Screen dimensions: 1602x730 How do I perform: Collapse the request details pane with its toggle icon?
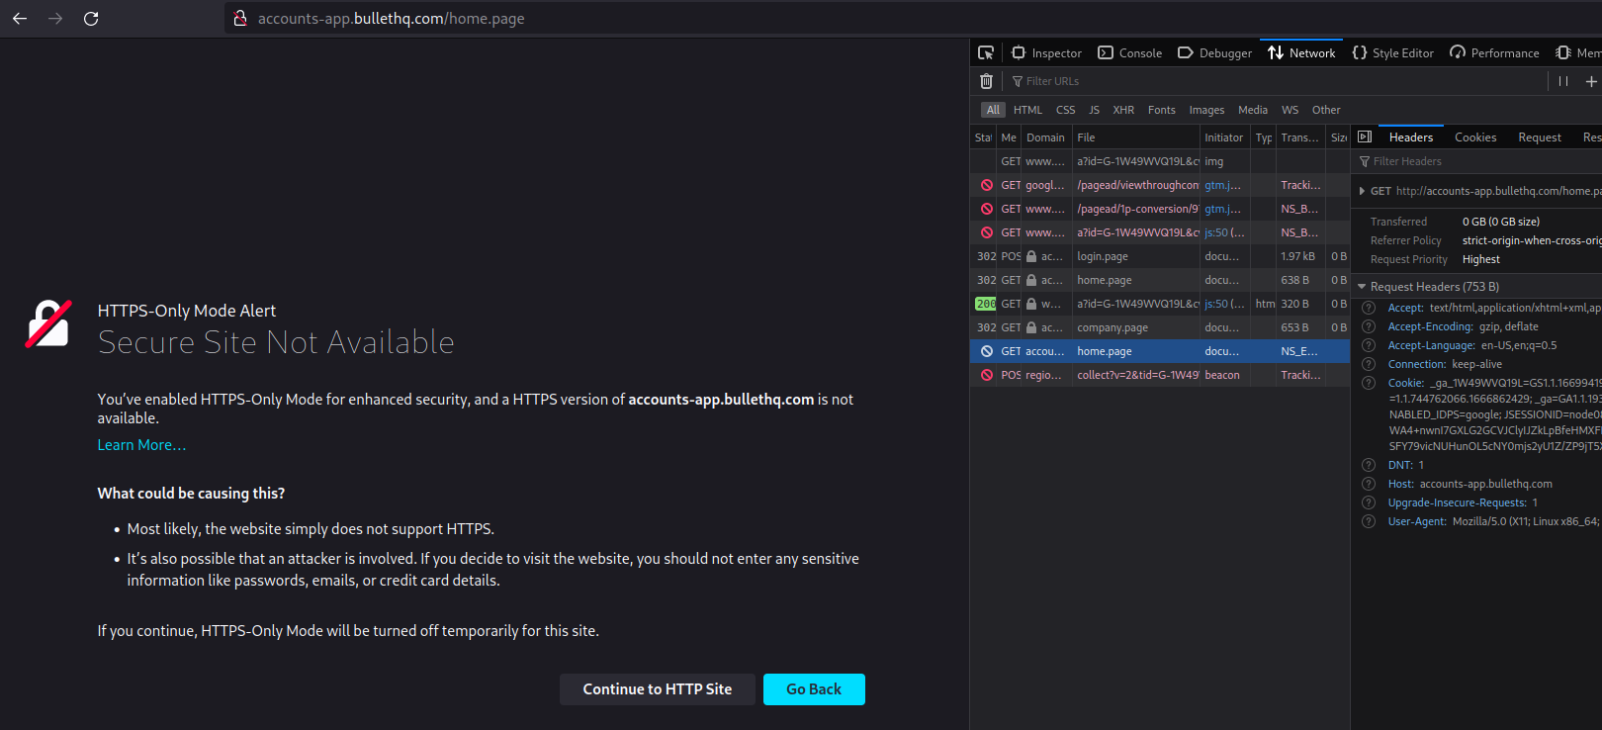(x=1365, y=137)
